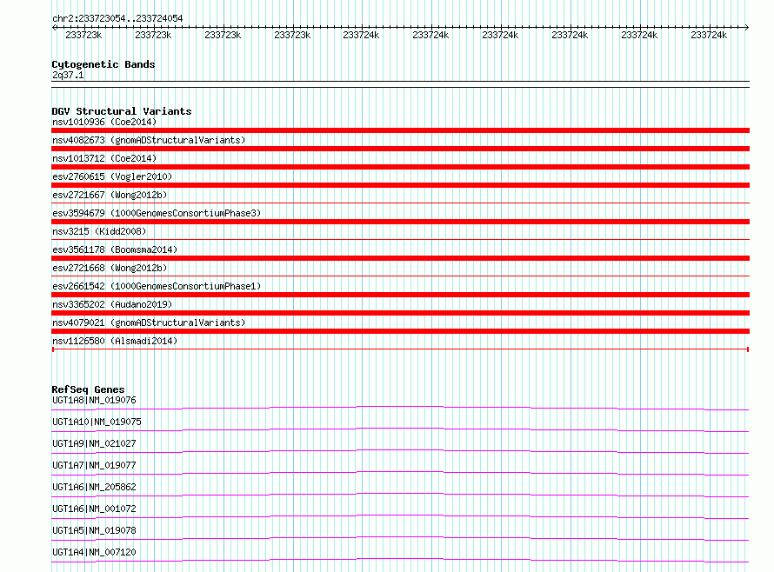This screenshot has height=572, width=774.
Task: Open gene UGT1A6|NM_205862 label
Action: (x=94, y=487)
